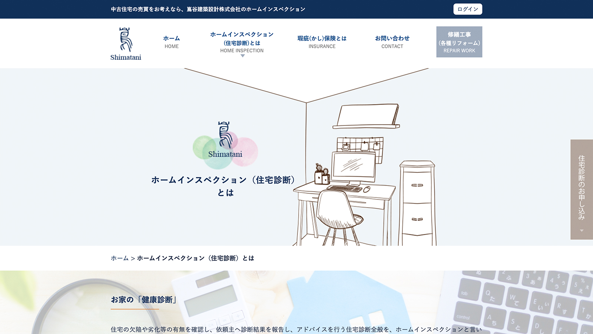Open the ホームインスペクション（住宅診断）とは menu
Viewport: 593px width, 334px height.
(x=242, y=40)
